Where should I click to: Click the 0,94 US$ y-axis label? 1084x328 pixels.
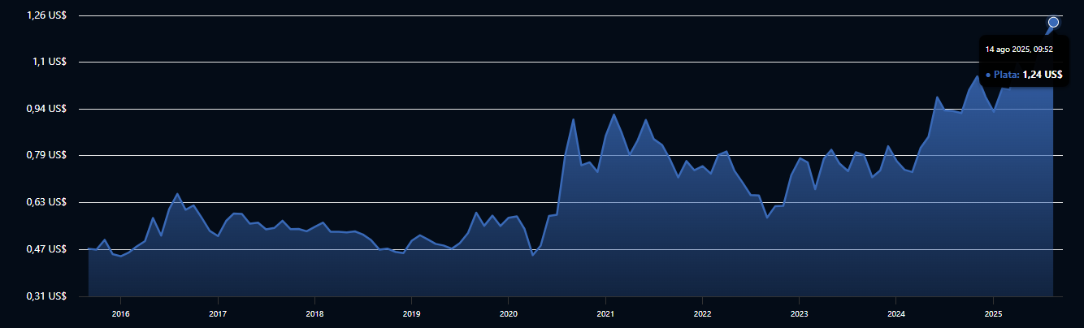(x=46, y=109)
